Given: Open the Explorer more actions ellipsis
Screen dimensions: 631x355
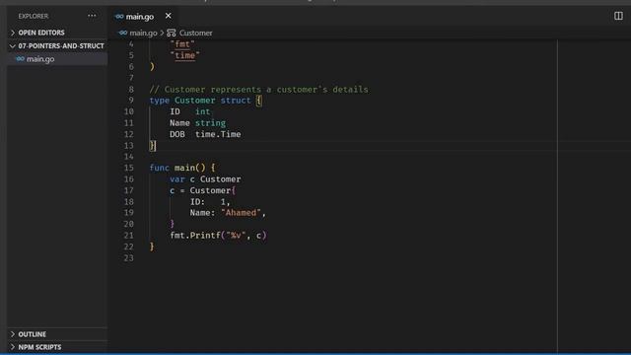Looking at the screenshot, I should (92, 16).
